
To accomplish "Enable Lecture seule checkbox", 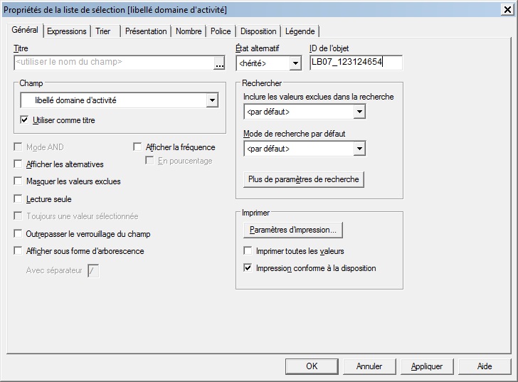I will pos(18,199).
